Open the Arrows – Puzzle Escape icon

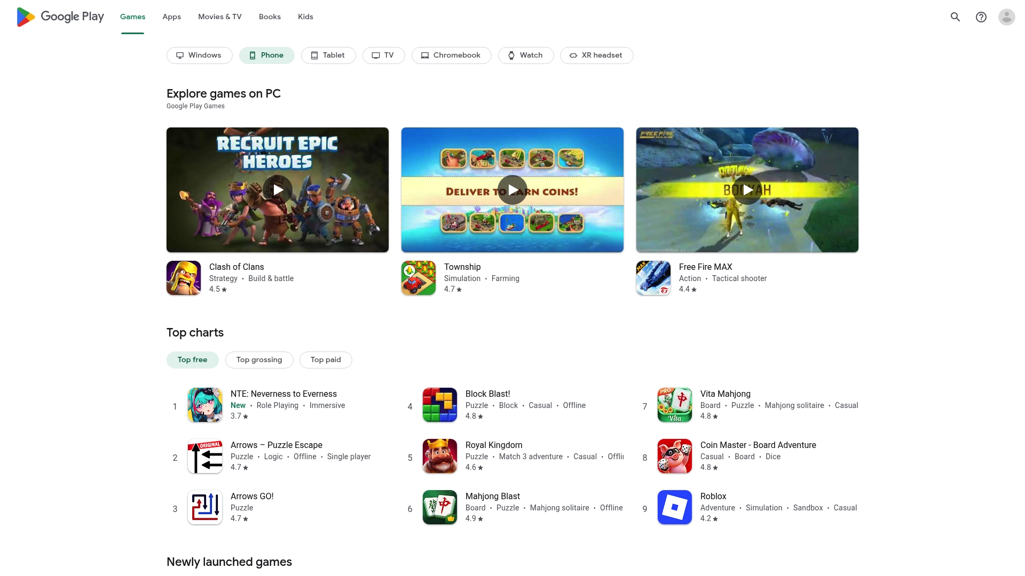pos(205,456)
